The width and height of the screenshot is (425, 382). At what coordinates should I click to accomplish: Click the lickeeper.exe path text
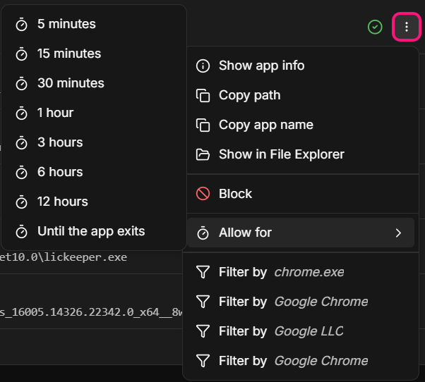point(63,257)
